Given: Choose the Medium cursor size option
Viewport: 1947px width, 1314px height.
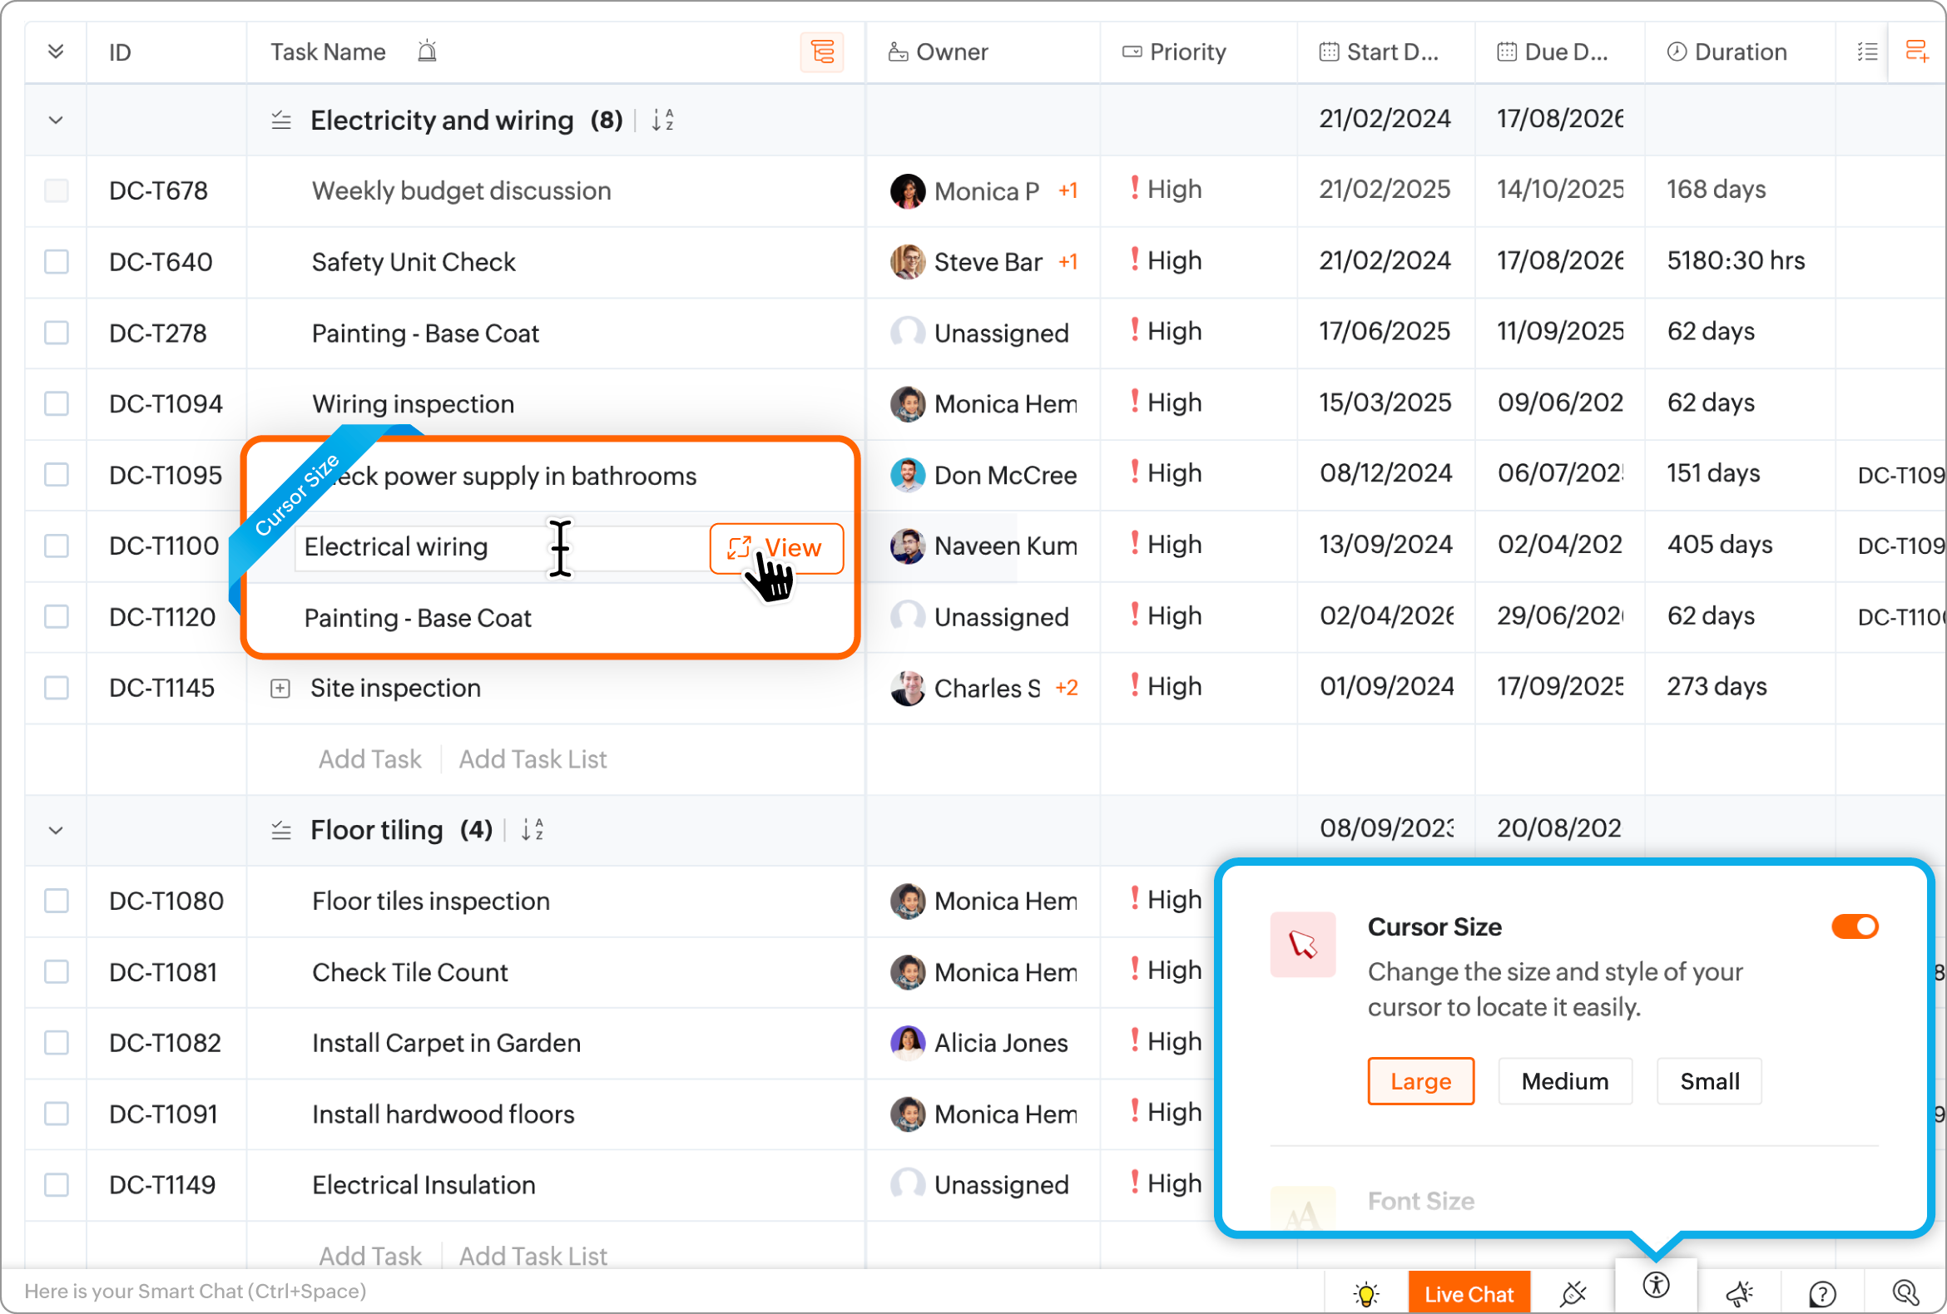Looking at the screenshot, I should (1564, 1081).
